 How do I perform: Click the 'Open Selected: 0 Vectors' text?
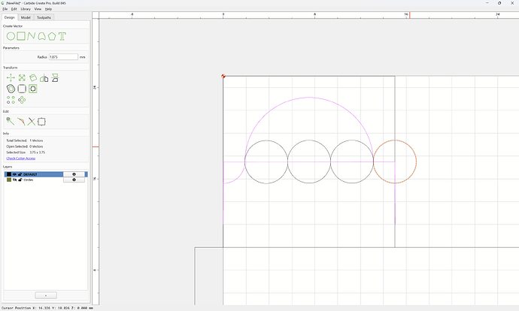pos(25,146)
